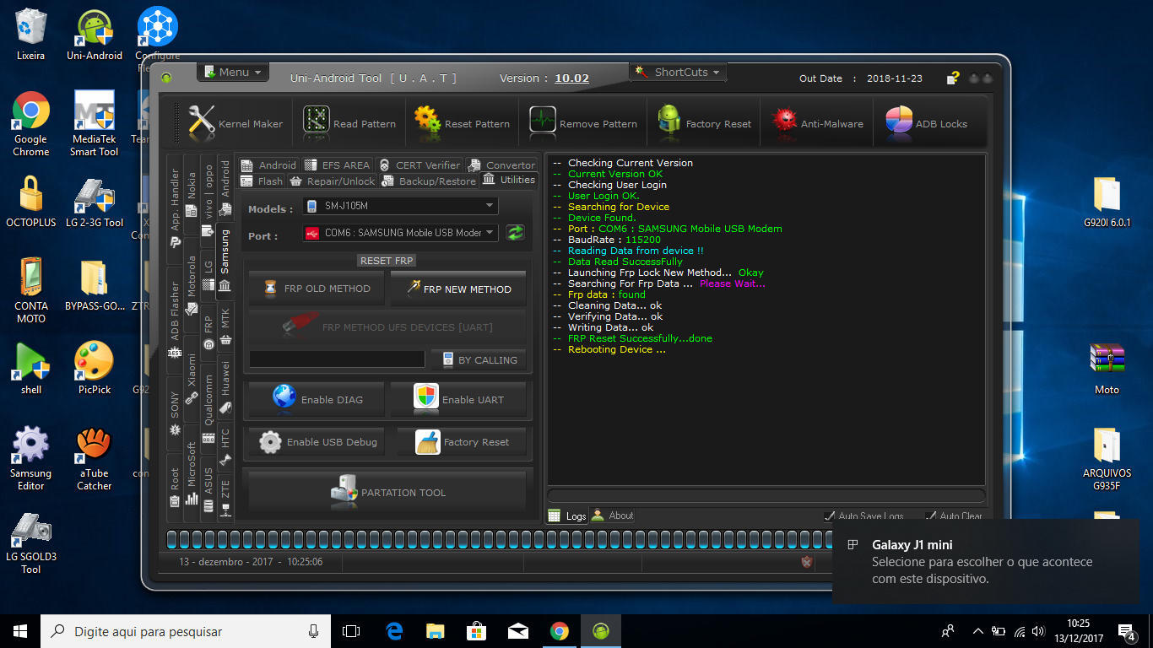Run the Anti-Malware tool

[817, 123]
